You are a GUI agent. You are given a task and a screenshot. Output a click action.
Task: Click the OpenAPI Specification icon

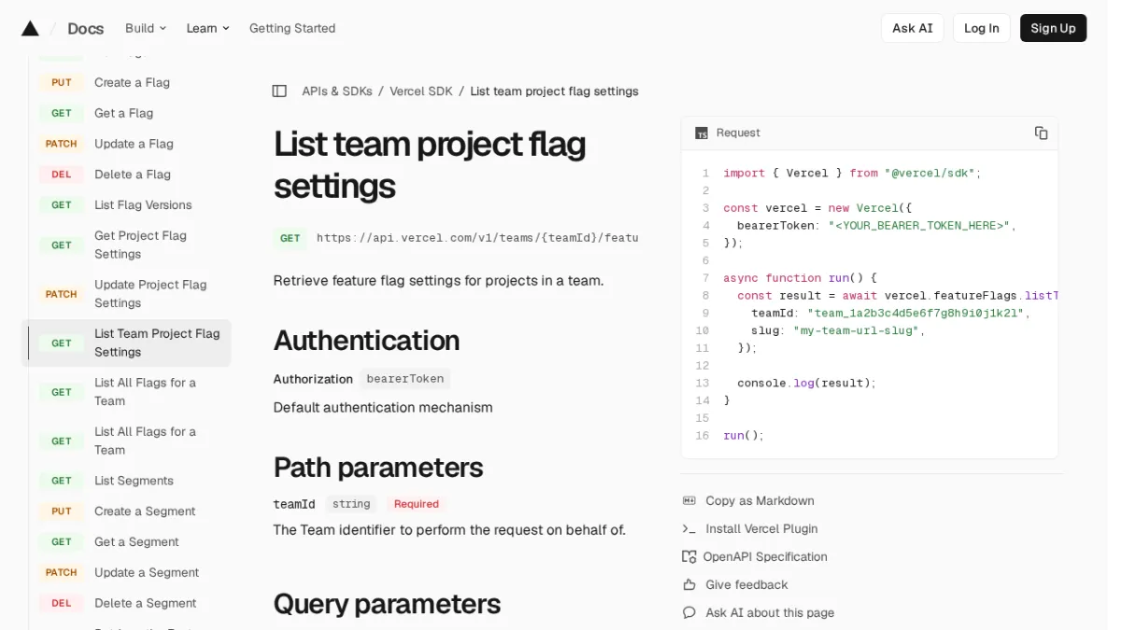coord(689,556)
